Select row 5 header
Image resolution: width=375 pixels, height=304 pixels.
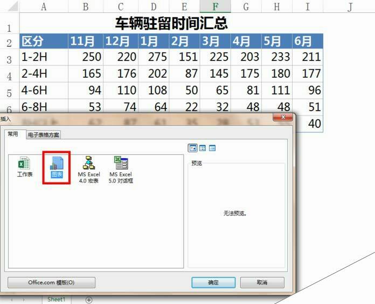9,91
